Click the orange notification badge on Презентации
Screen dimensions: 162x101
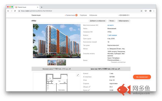[x=76, y=15]
